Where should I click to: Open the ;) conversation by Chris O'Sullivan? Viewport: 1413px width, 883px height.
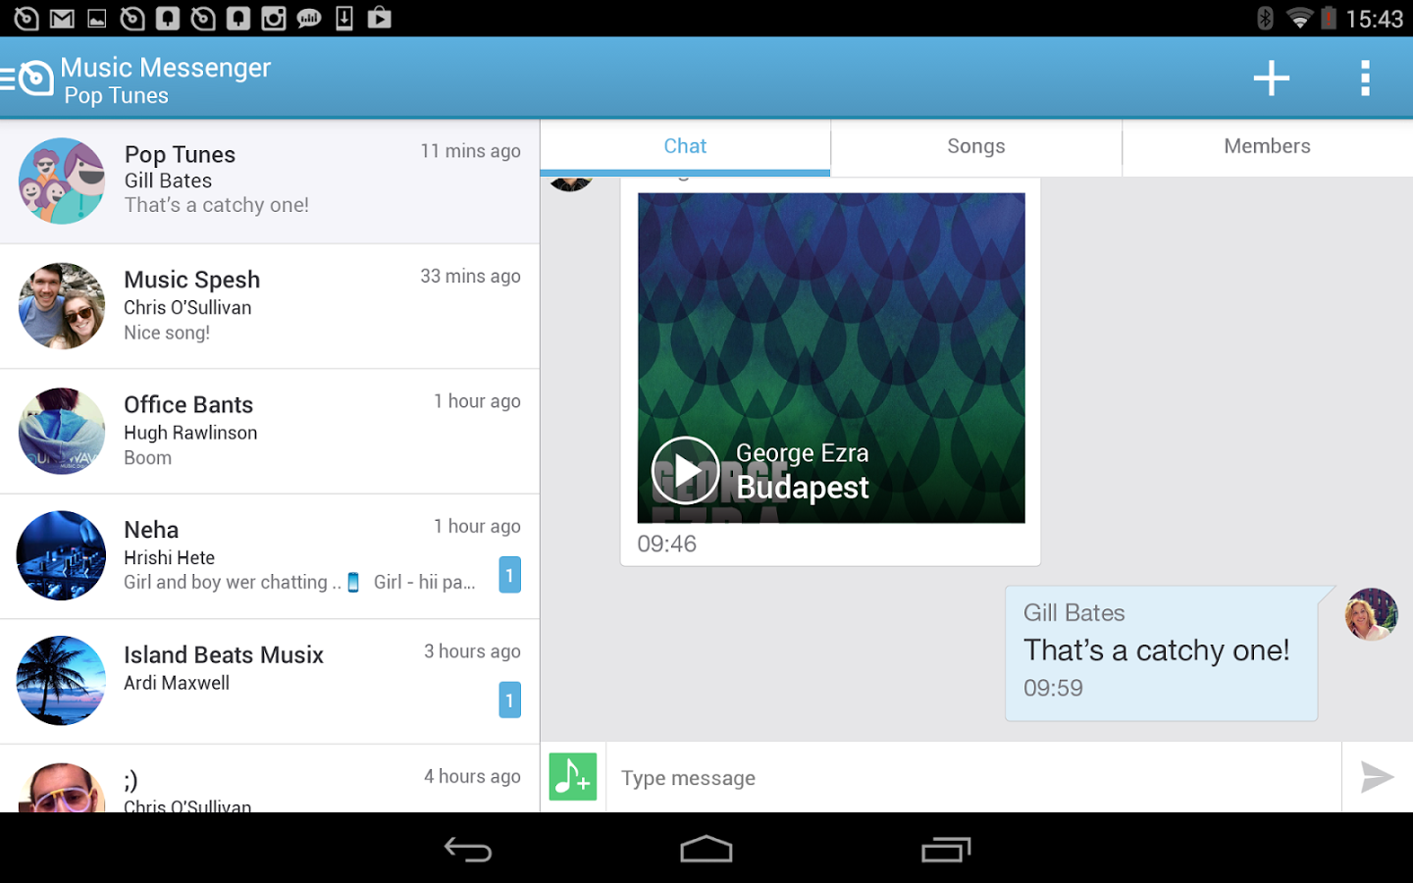coord(270,779)
